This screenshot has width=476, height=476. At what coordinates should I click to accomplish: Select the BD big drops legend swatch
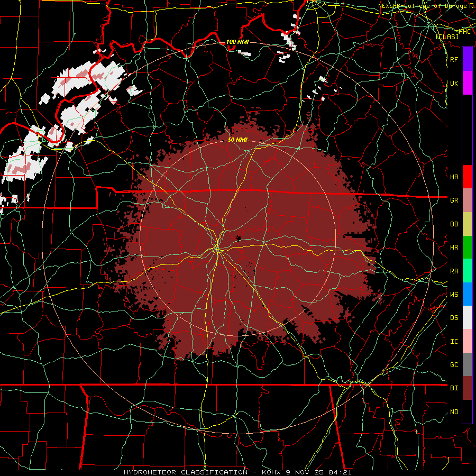point(467,224)
